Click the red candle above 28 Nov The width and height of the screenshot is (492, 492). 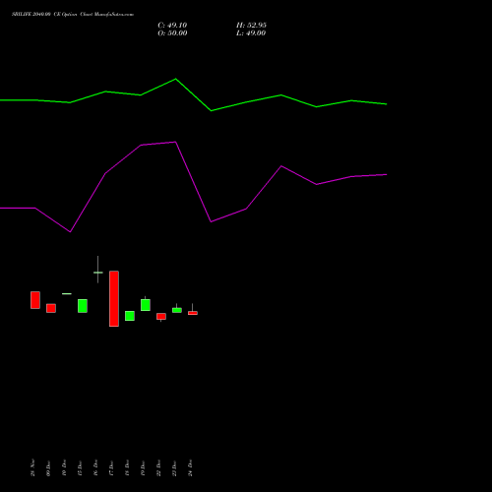coord(35,300)
